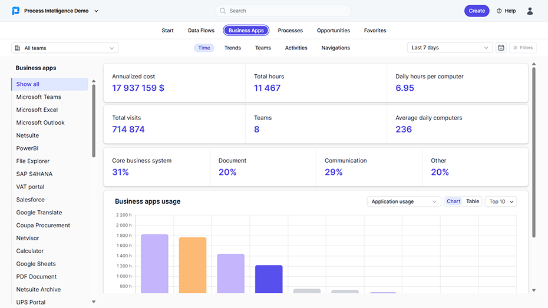Viewport: 548px width, 308px height.
Task: Open the Filters button
Action: coord(523,48)
